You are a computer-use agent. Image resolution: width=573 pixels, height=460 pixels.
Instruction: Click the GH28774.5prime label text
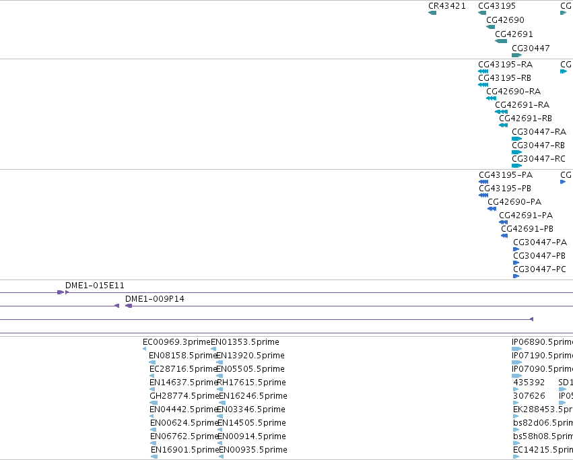pyautogui.click(x=184, y=396)
